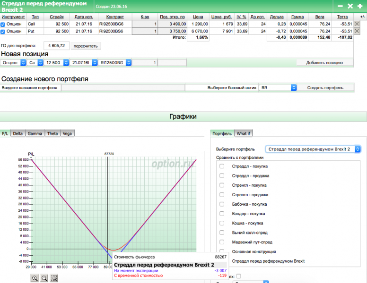Screen dimensions: 367x283
Task: Click Call row open price 3 490,00
Action: point(173,24)
